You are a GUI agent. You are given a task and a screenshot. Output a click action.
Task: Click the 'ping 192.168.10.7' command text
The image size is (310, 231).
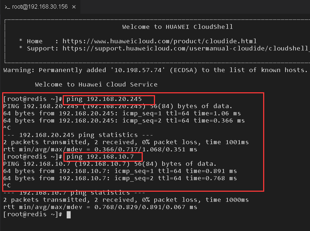100,157
